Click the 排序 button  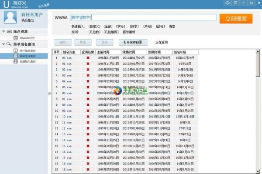click(x=83, y=42)
